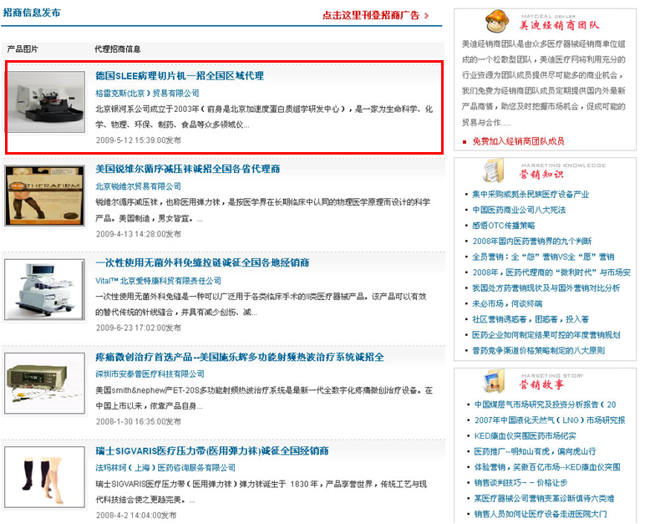Open 一次性使用无菌外科免缝拉链 listing title

pyautogui.click(x=202, y=262)
